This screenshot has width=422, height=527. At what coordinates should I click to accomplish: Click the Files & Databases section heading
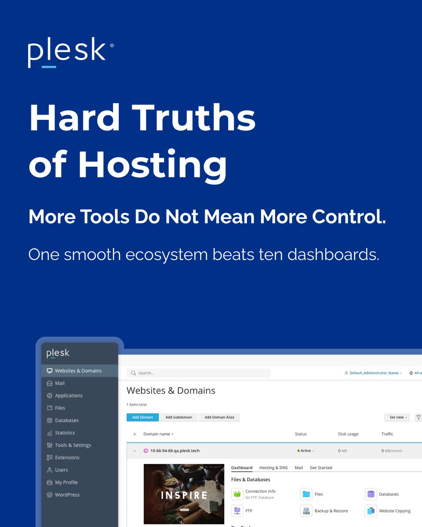(x=251, y=480)
